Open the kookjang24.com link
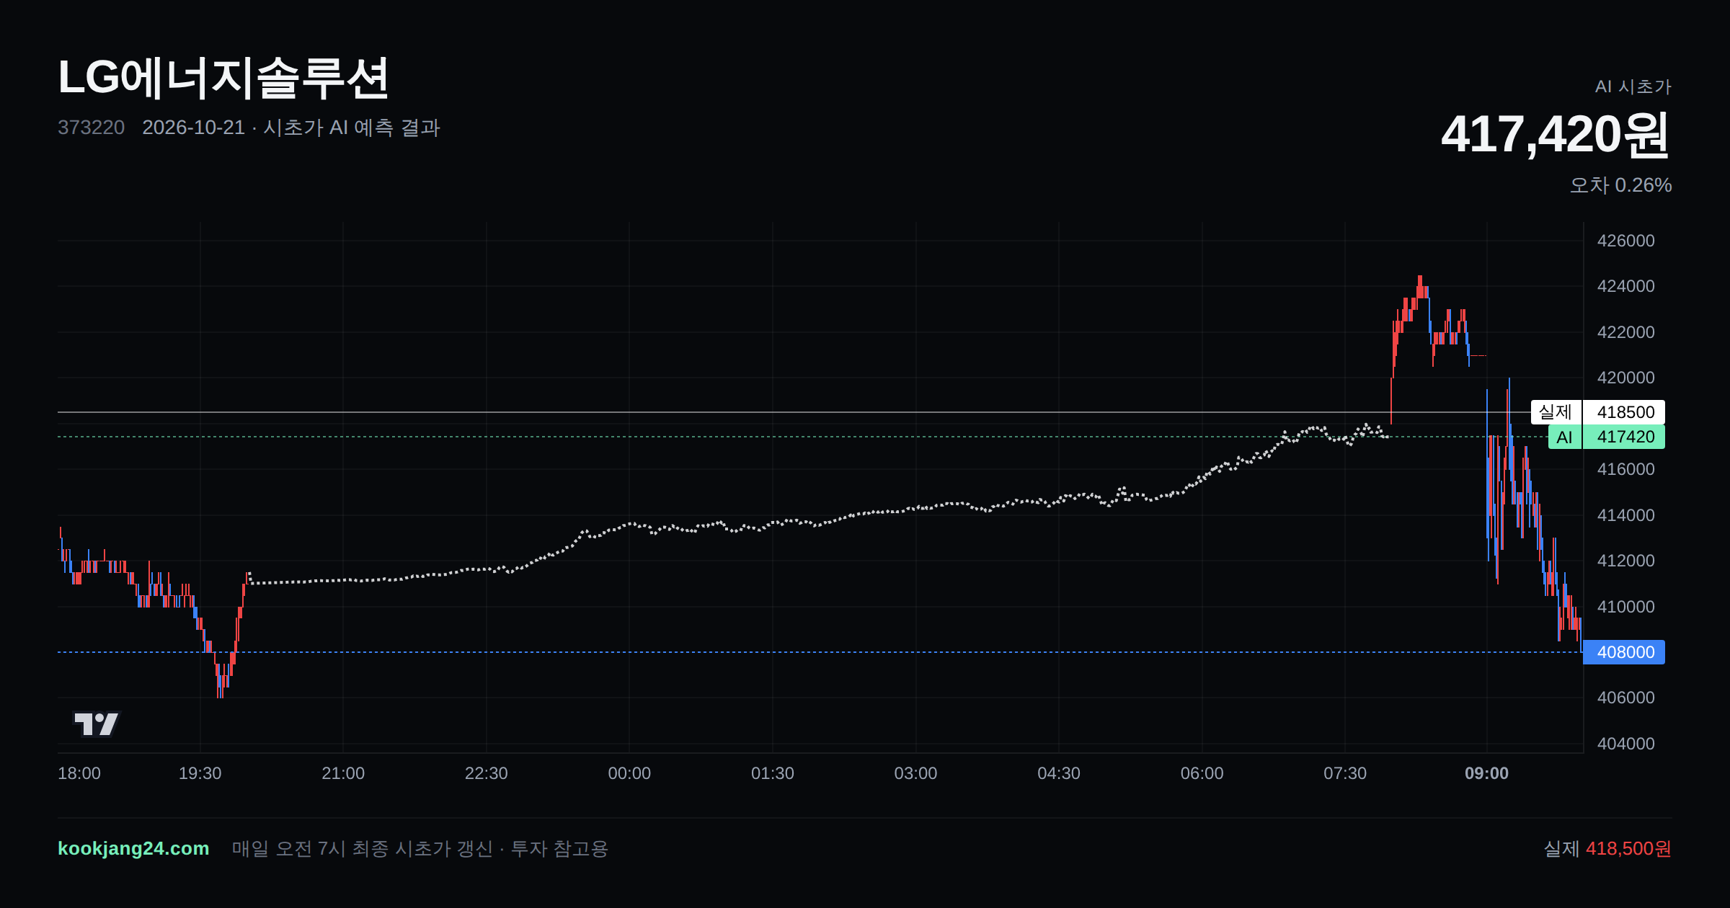The height and width of the screenshot is (908, 1730). click(x=133, y=848)
